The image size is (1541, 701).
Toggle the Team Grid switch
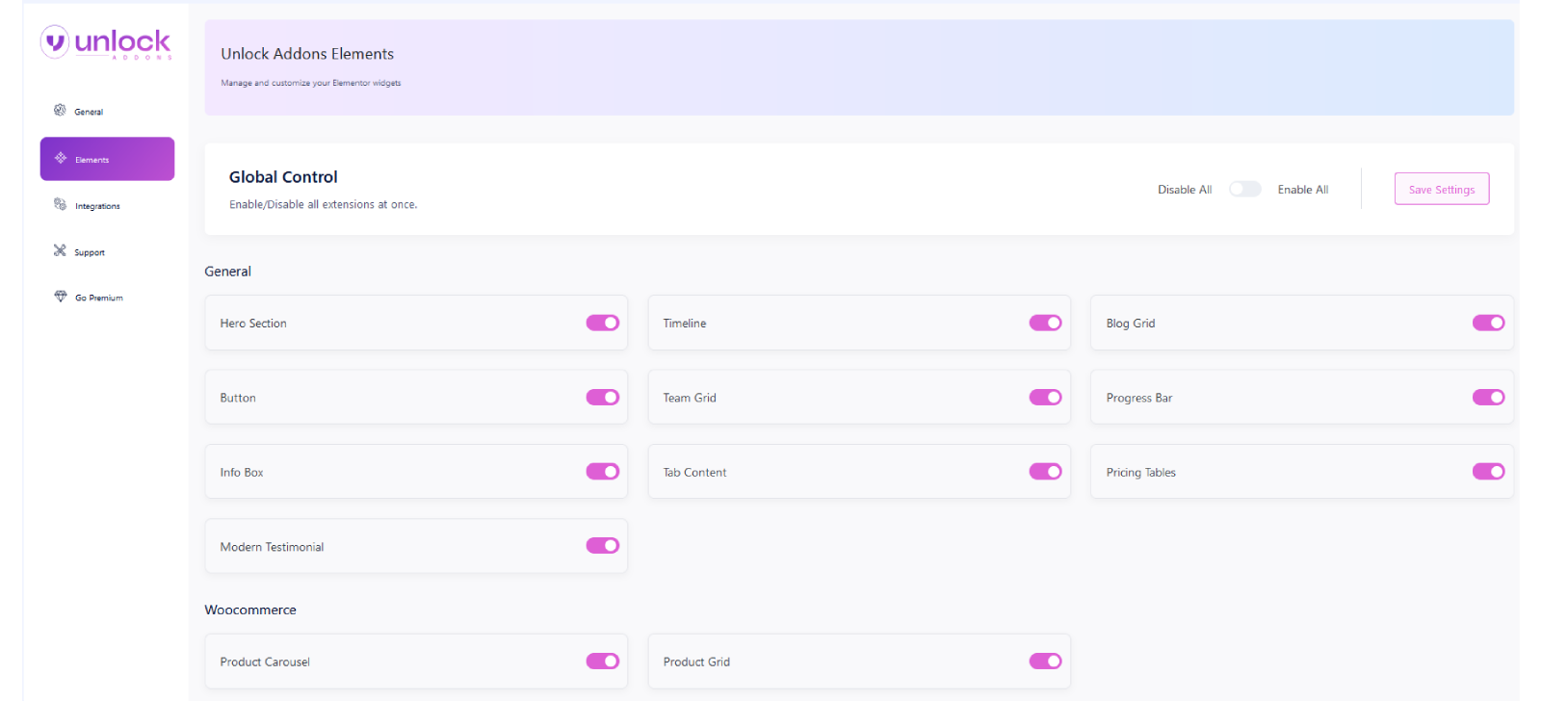1045,397
